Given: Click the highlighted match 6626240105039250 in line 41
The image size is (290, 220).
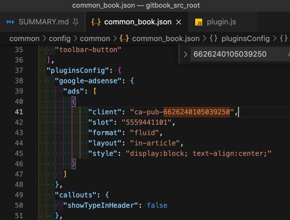Looking at the screenshot, I should pyautogui.click(x=196, y=112).
